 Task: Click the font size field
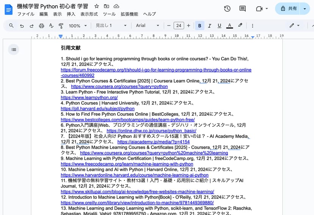179,26
